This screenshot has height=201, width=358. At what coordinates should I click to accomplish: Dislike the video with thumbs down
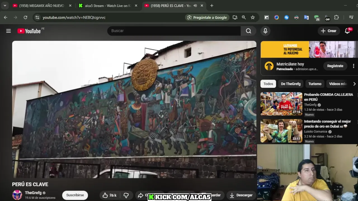pos(126,195)
